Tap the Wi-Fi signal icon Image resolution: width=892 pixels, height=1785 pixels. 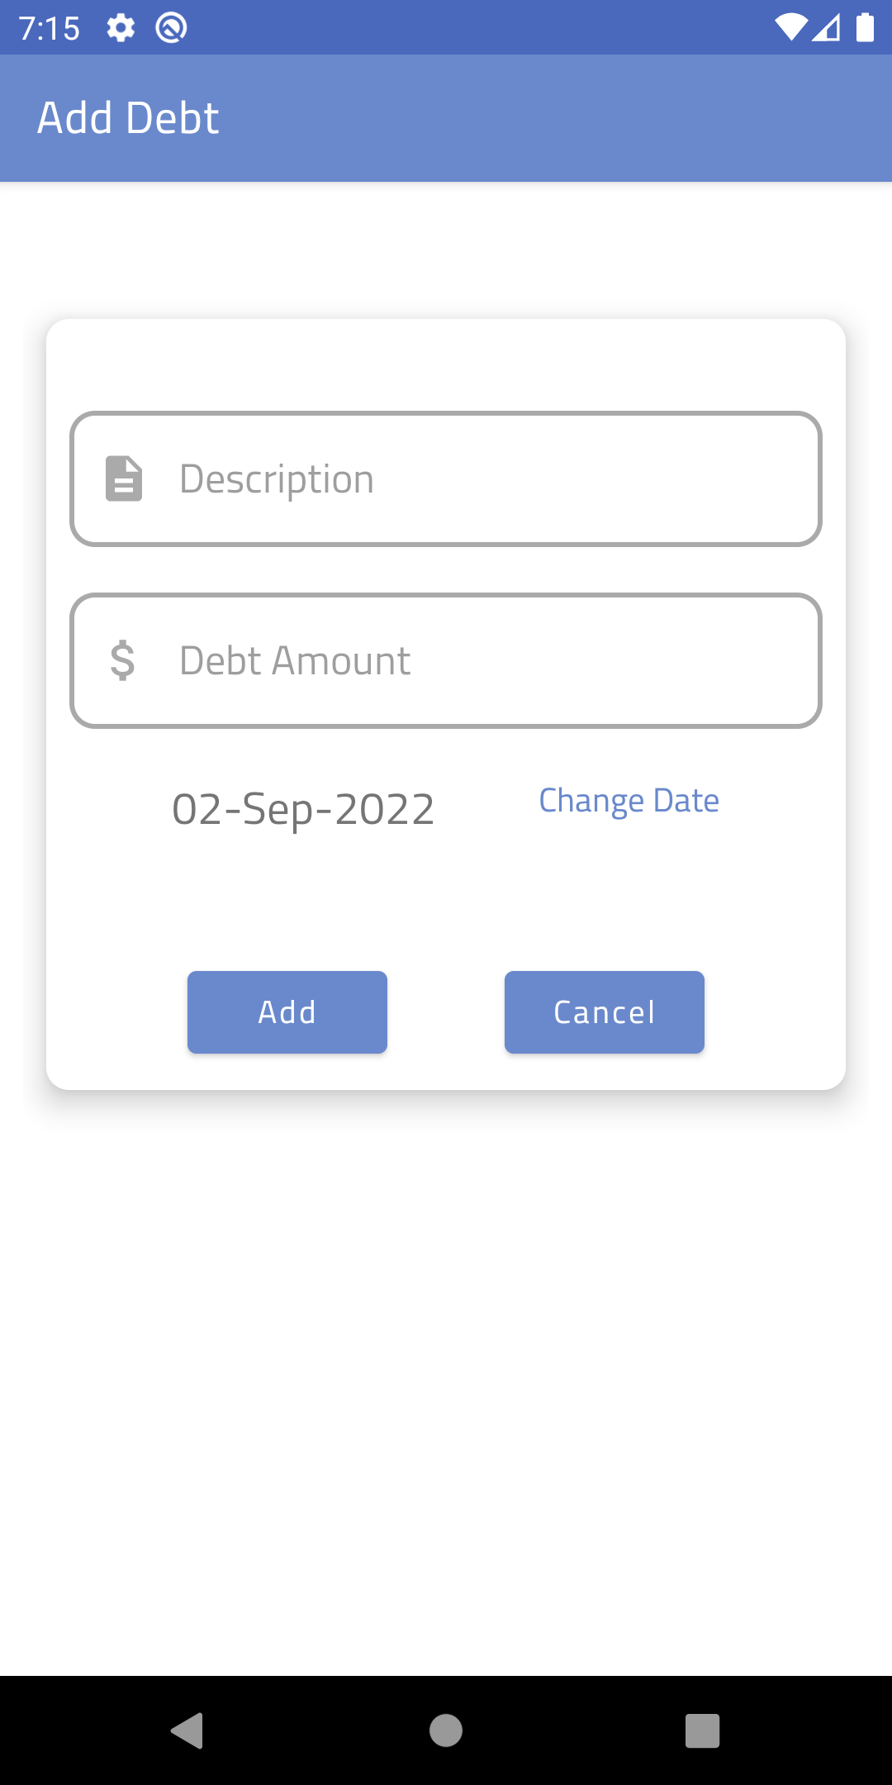(x=790, y=28)
